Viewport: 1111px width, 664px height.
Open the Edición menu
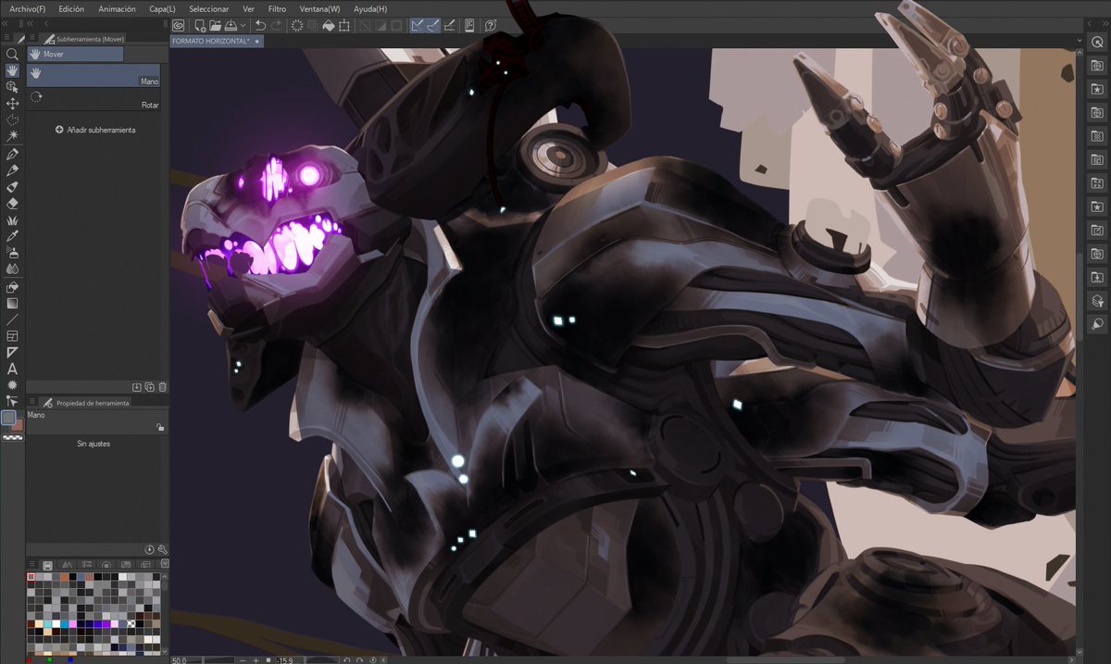tap(71, 8)
